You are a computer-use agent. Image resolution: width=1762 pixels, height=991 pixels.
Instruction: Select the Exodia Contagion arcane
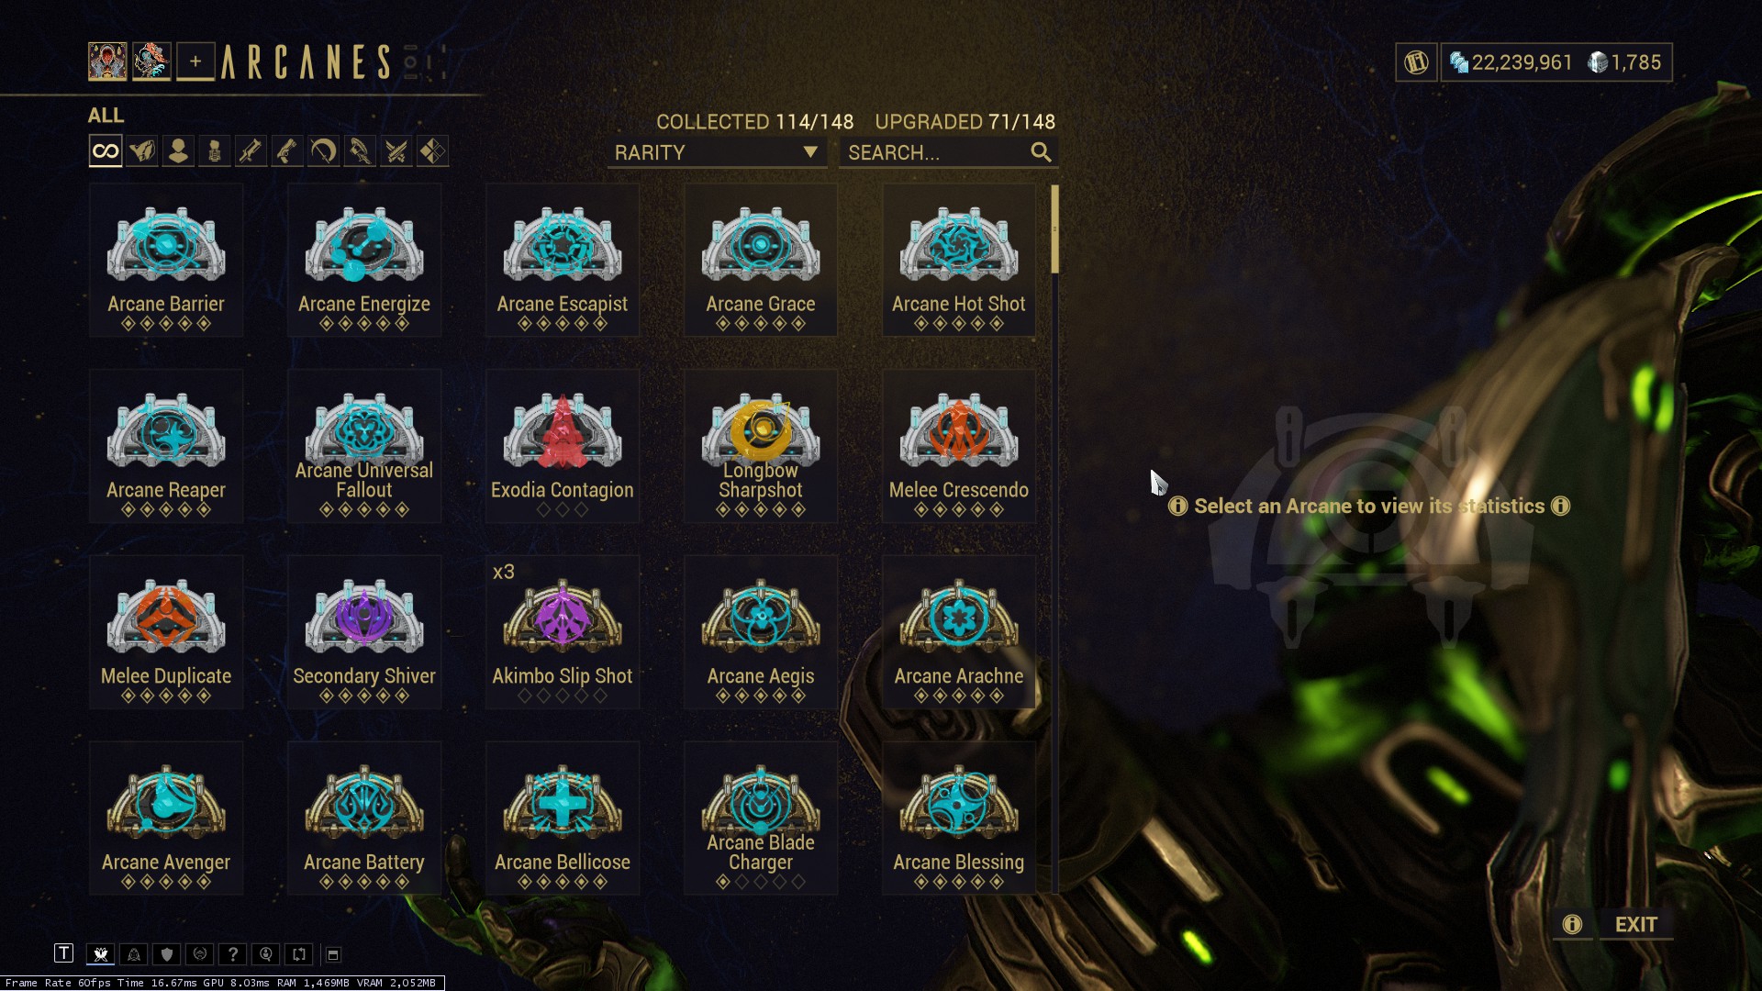[x=563, y=446]
